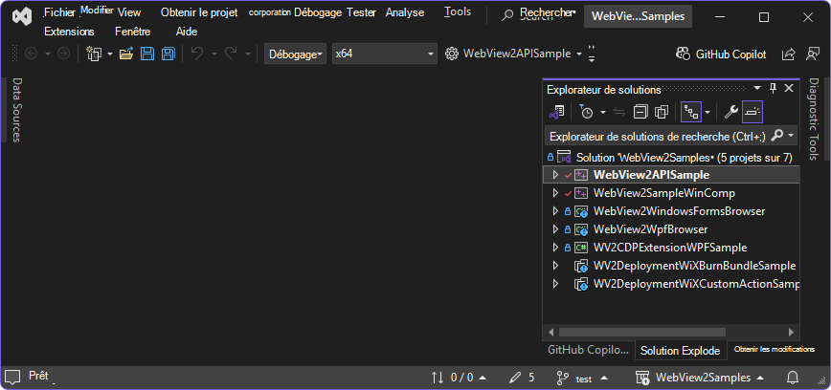Open the New Project dropdown arrow
Viewport: 831px width, 390px height.
tap(110, 54)
